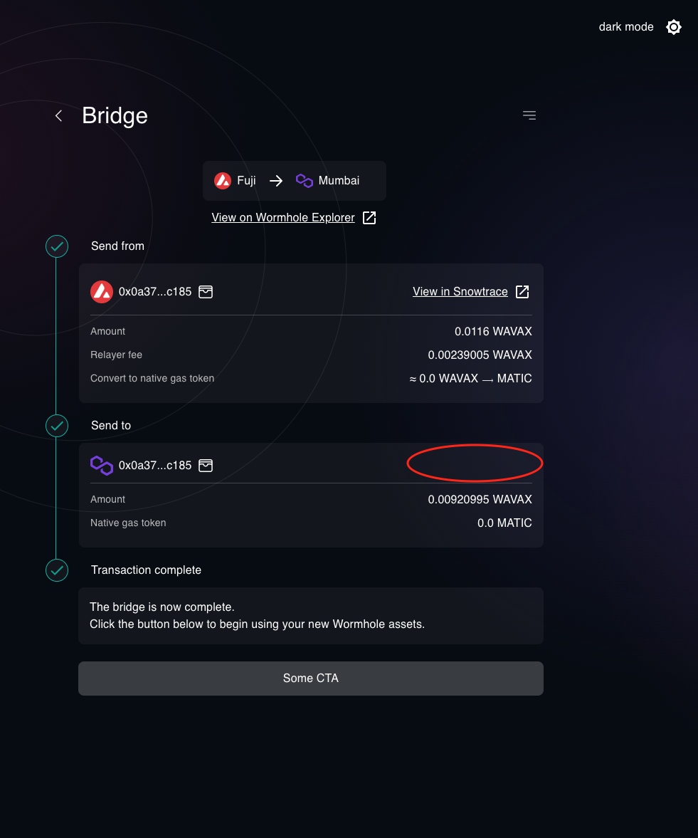The height and width of the screenshot is (838, 698).
Task: Click the vertical progress line connecting steps
Action: coord(57,335)
